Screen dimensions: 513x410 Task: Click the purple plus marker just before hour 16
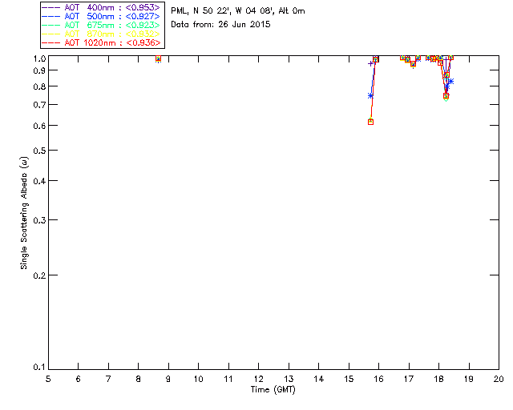(x=370, y=64)
